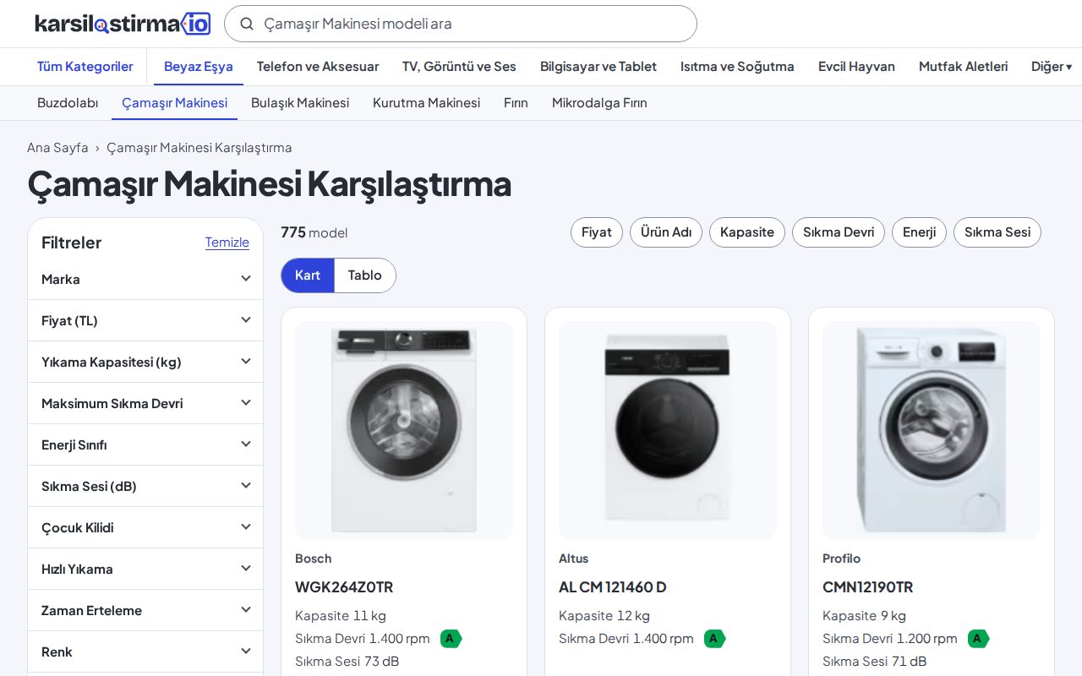Open Isıtma ve Soğutma category

click(x=737, y=66)
